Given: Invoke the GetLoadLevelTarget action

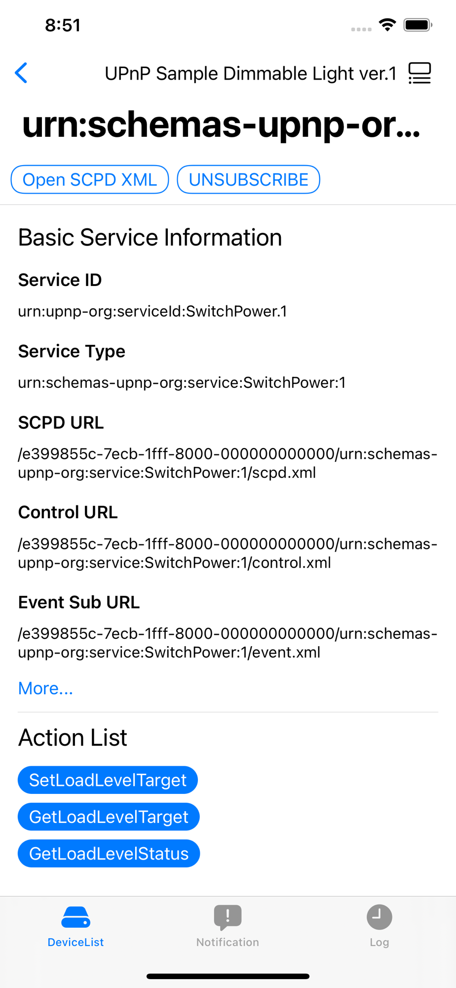Looking at the screenshot, I should click(x=109, y=817).
